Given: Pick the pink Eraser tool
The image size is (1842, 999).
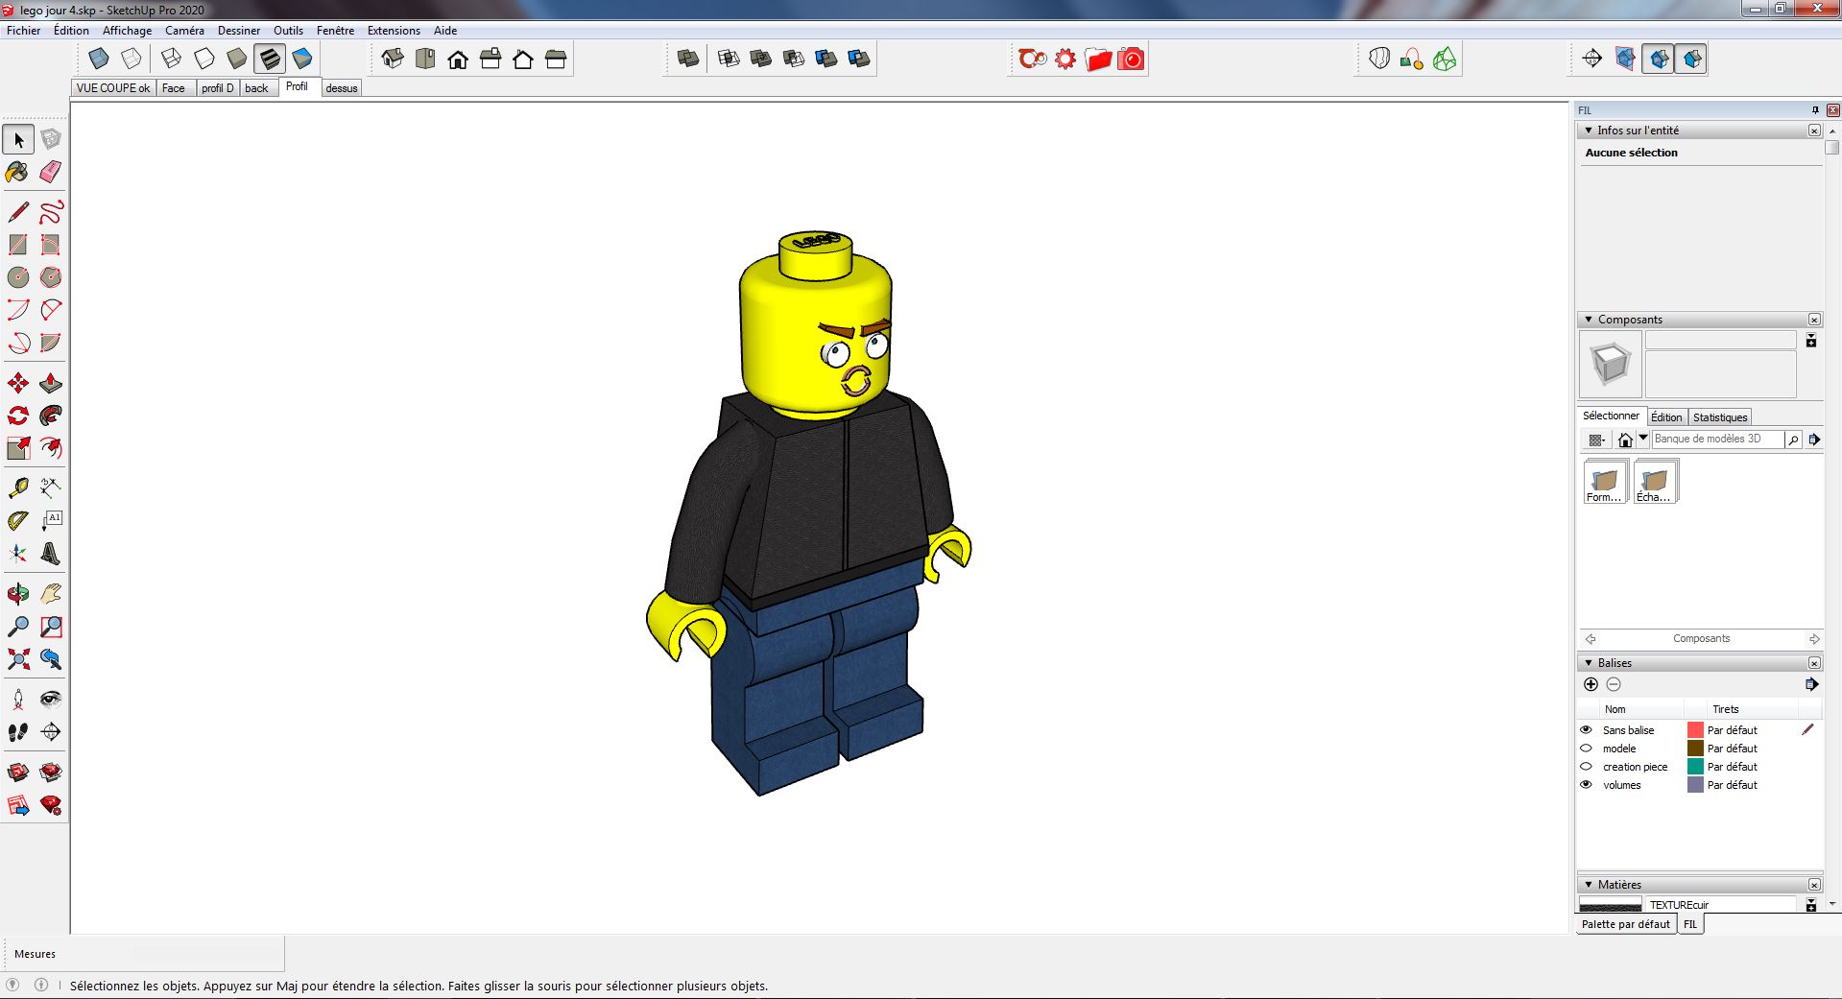Looking at the screenshot, I should pos(51,172).
